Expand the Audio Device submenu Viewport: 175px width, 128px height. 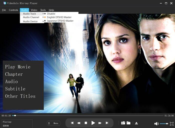coord(30,21)
